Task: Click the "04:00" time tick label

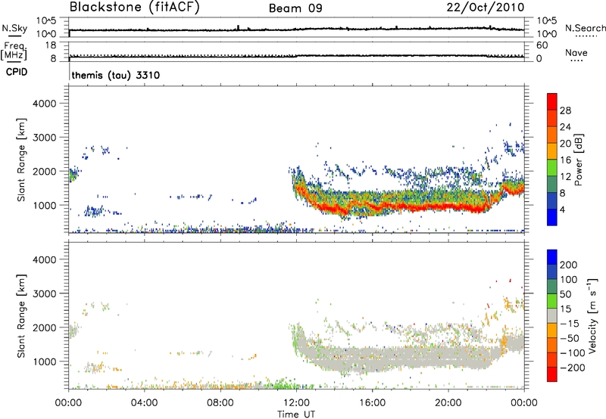Action: pos(144,403)
